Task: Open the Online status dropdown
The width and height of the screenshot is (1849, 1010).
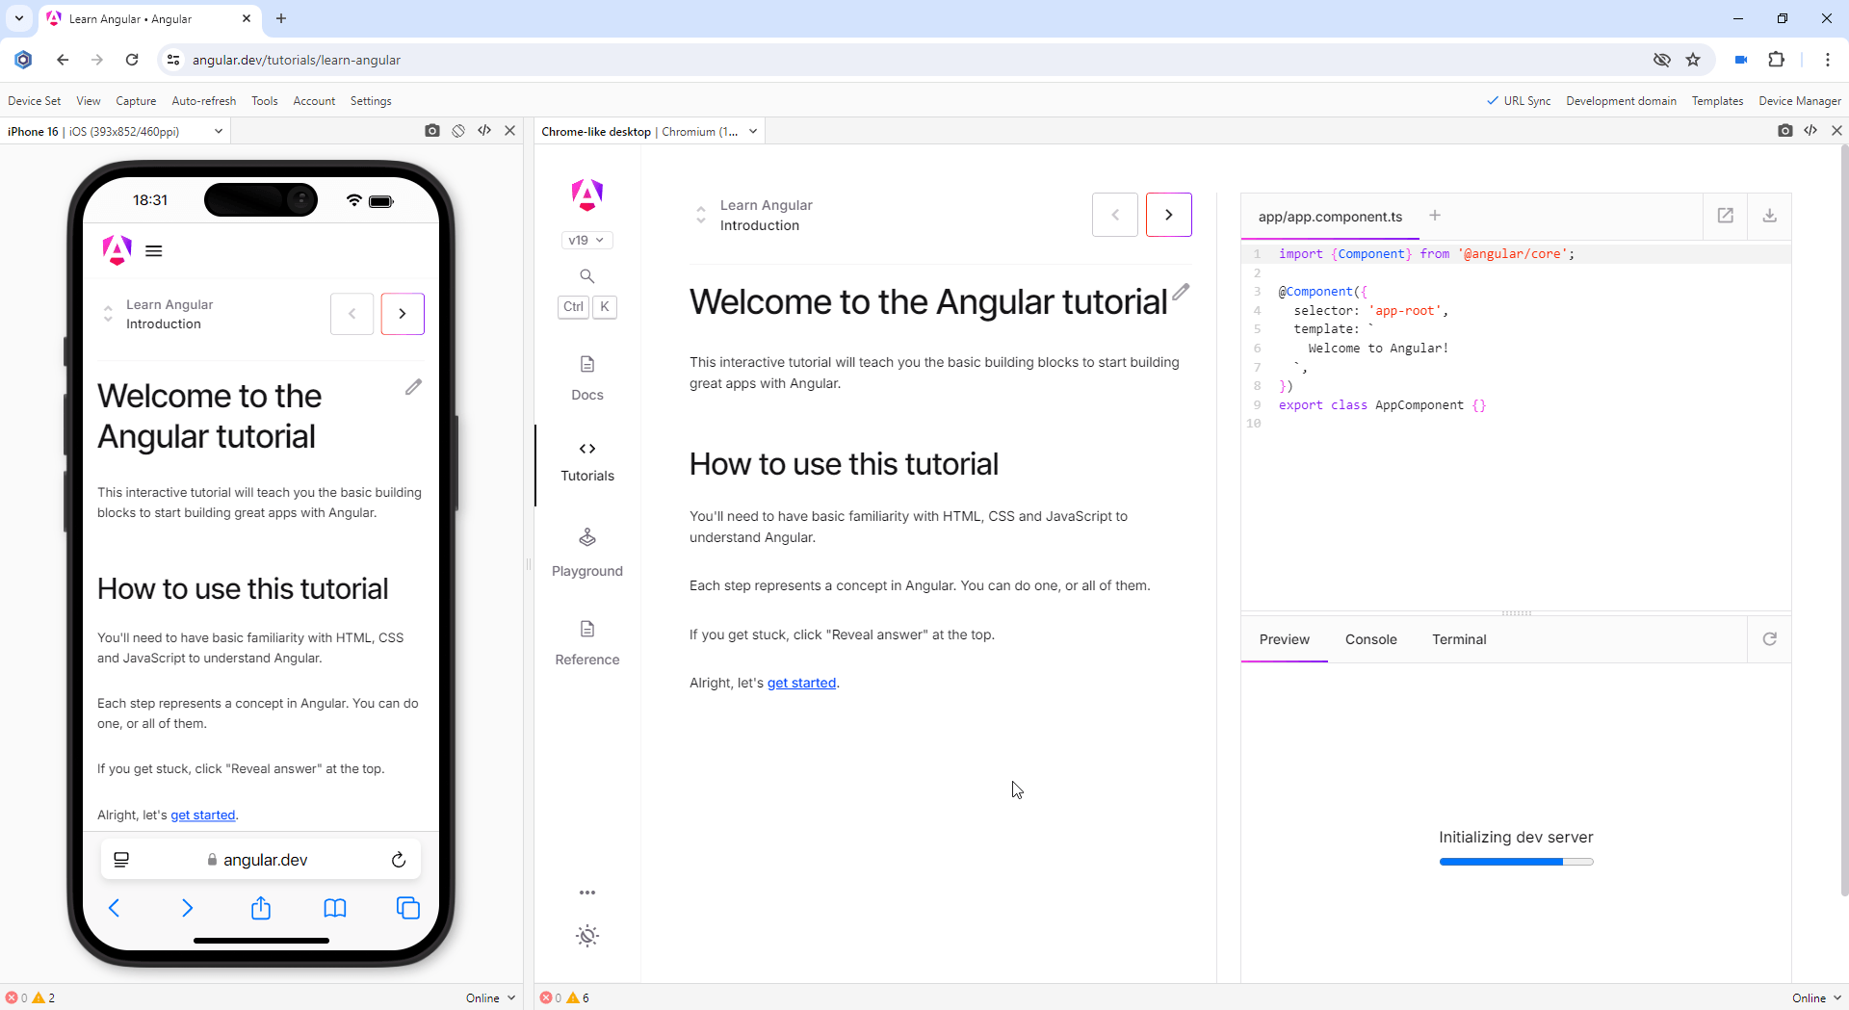Action: (x=489, y=997)
